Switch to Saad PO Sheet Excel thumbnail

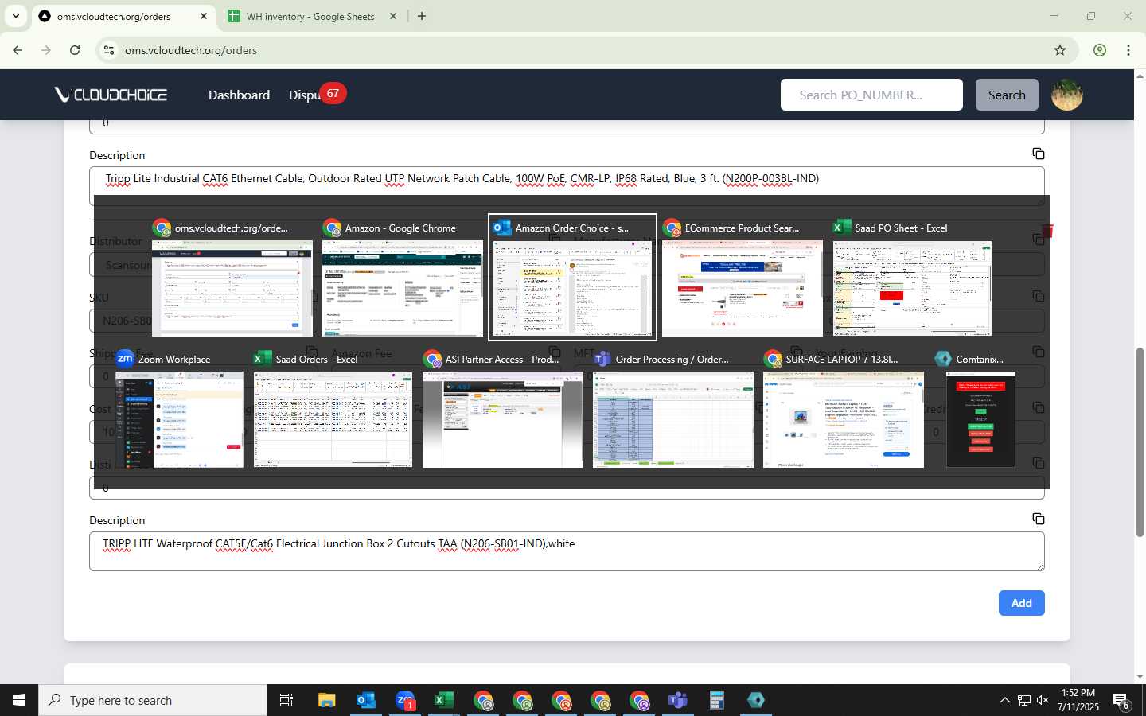click(x=912, y=277)
